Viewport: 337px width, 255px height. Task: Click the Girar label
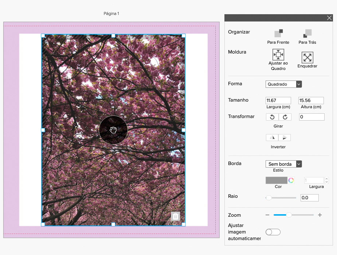pos(278,126)
